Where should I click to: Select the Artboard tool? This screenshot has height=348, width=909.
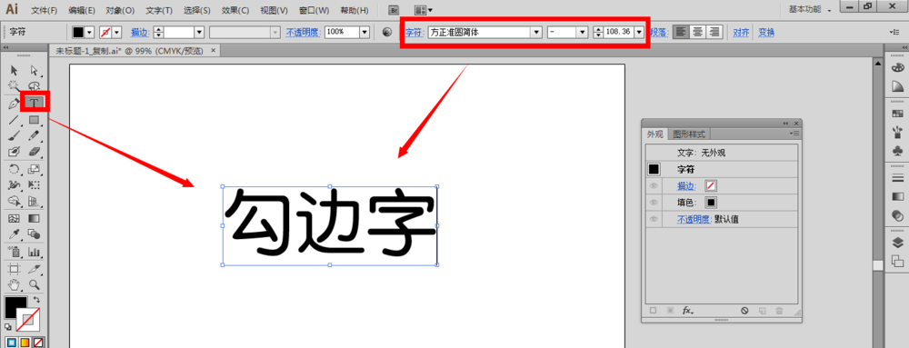(15, 269)
